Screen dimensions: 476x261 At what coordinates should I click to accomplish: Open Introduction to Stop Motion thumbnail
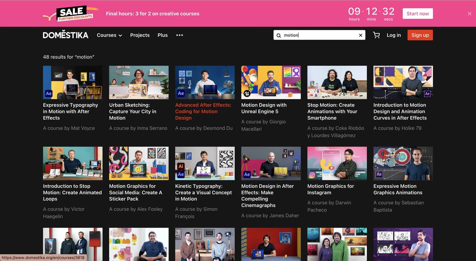73,164
